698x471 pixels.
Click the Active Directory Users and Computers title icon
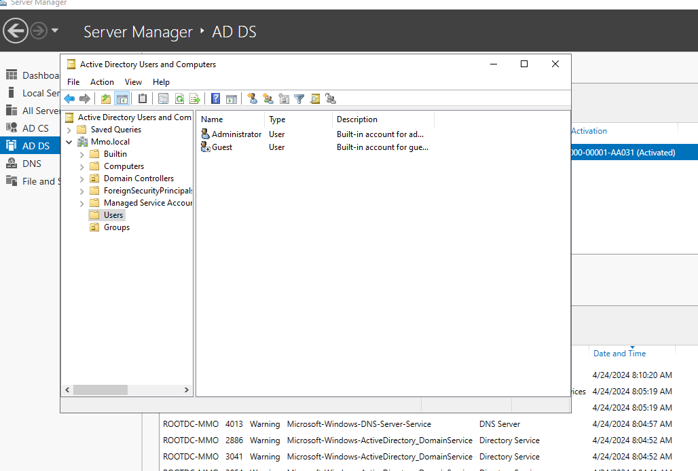[71, 64]
